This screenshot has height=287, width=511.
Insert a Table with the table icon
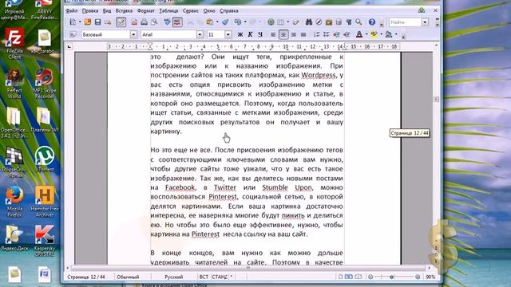pos(280,22)
